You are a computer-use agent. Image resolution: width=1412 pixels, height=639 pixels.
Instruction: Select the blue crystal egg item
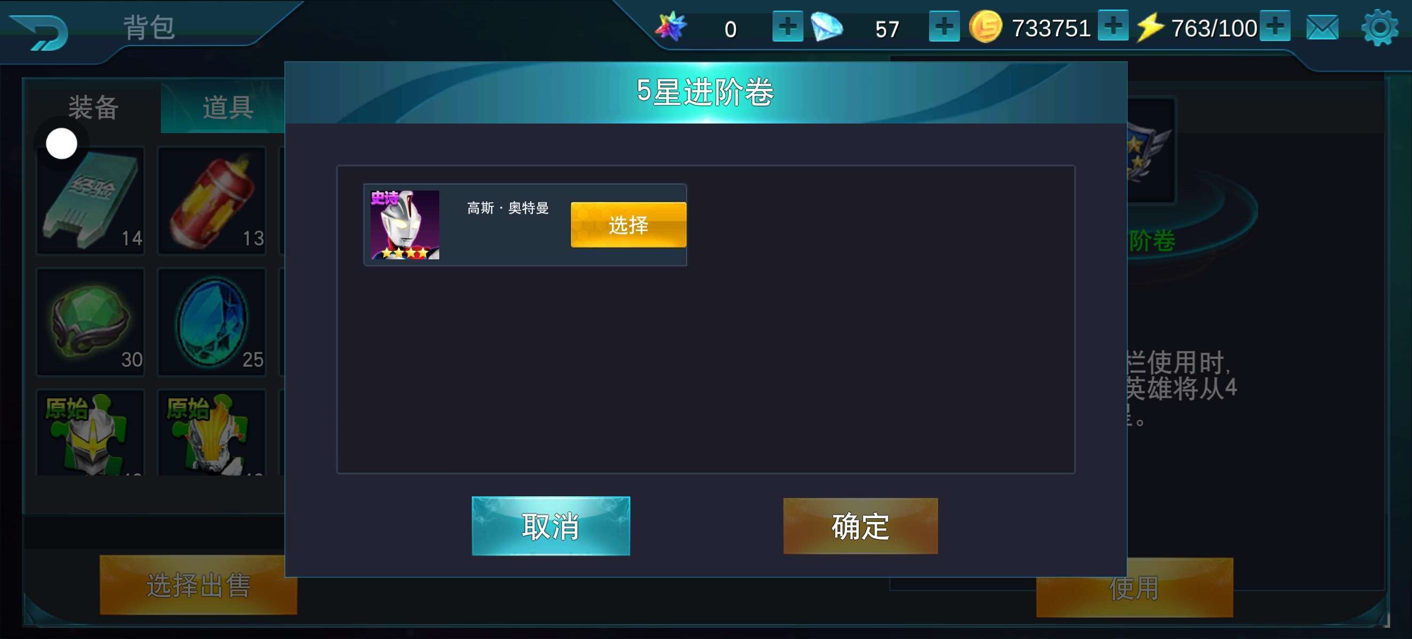tap(211, 322)
